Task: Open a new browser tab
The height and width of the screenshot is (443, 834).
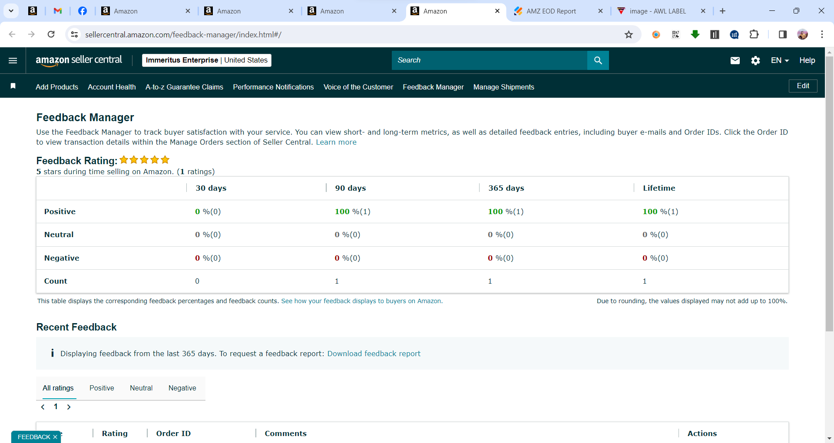Action: tap(722, 11)
